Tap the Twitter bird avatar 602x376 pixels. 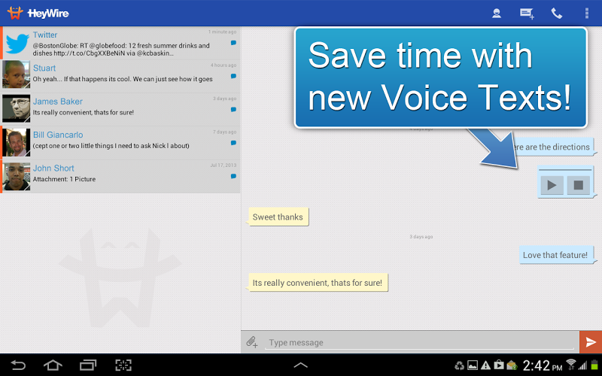17,44
